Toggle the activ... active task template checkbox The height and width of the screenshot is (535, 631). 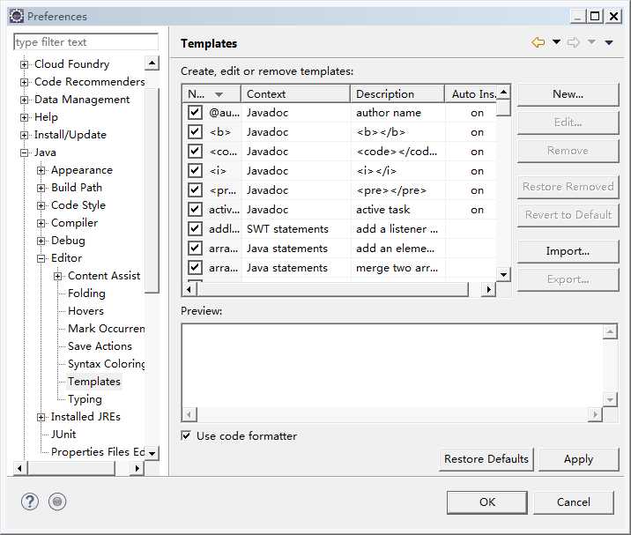click(195, 210)
